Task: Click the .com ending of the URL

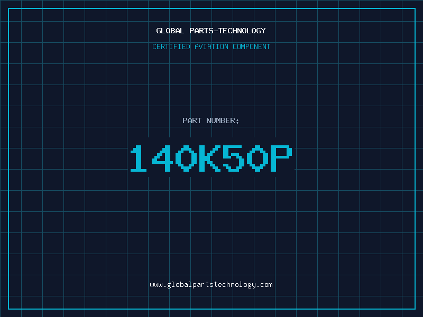Action: (x=264, y=285)
